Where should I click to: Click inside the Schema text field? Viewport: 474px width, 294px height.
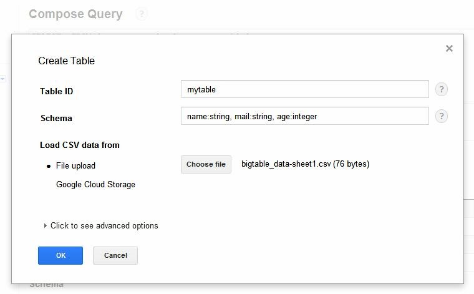click(304, 116)
